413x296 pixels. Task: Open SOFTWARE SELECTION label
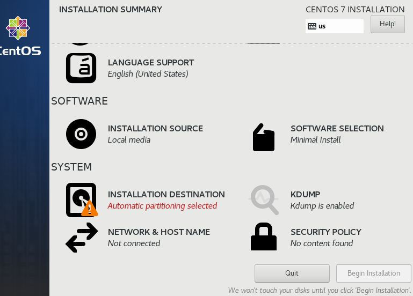(337, 129)
